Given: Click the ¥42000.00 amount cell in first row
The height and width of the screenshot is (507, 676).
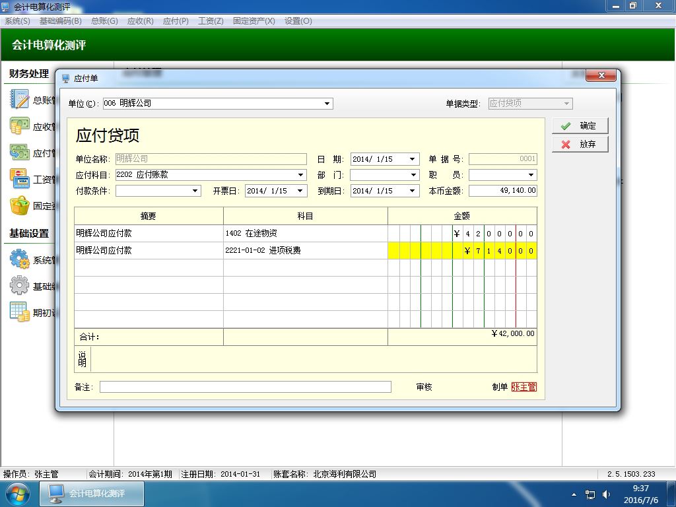Looking at the screenshot, I should pyautogui.click(x=462, y=233).
